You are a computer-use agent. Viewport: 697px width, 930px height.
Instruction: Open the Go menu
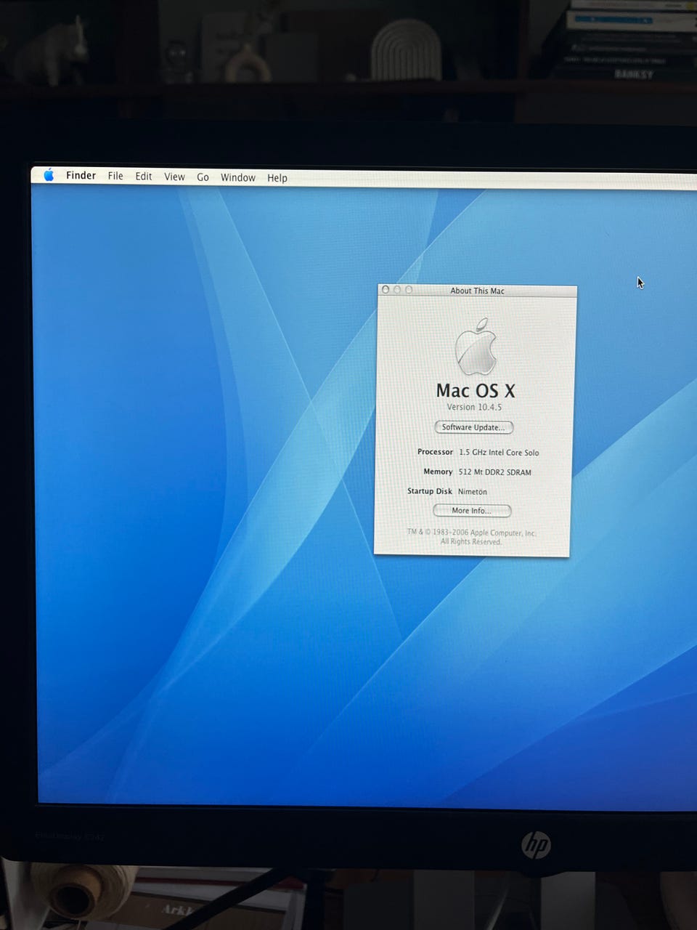(x=203, y=177)
